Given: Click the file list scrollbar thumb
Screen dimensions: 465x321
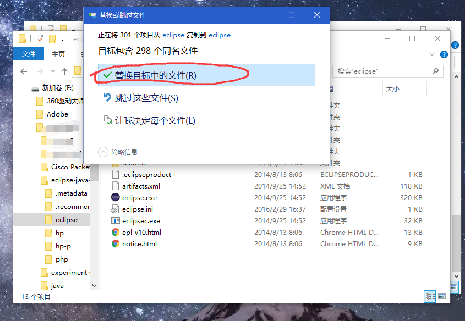Looking at the screenshot, I should (x=456, y=243).
